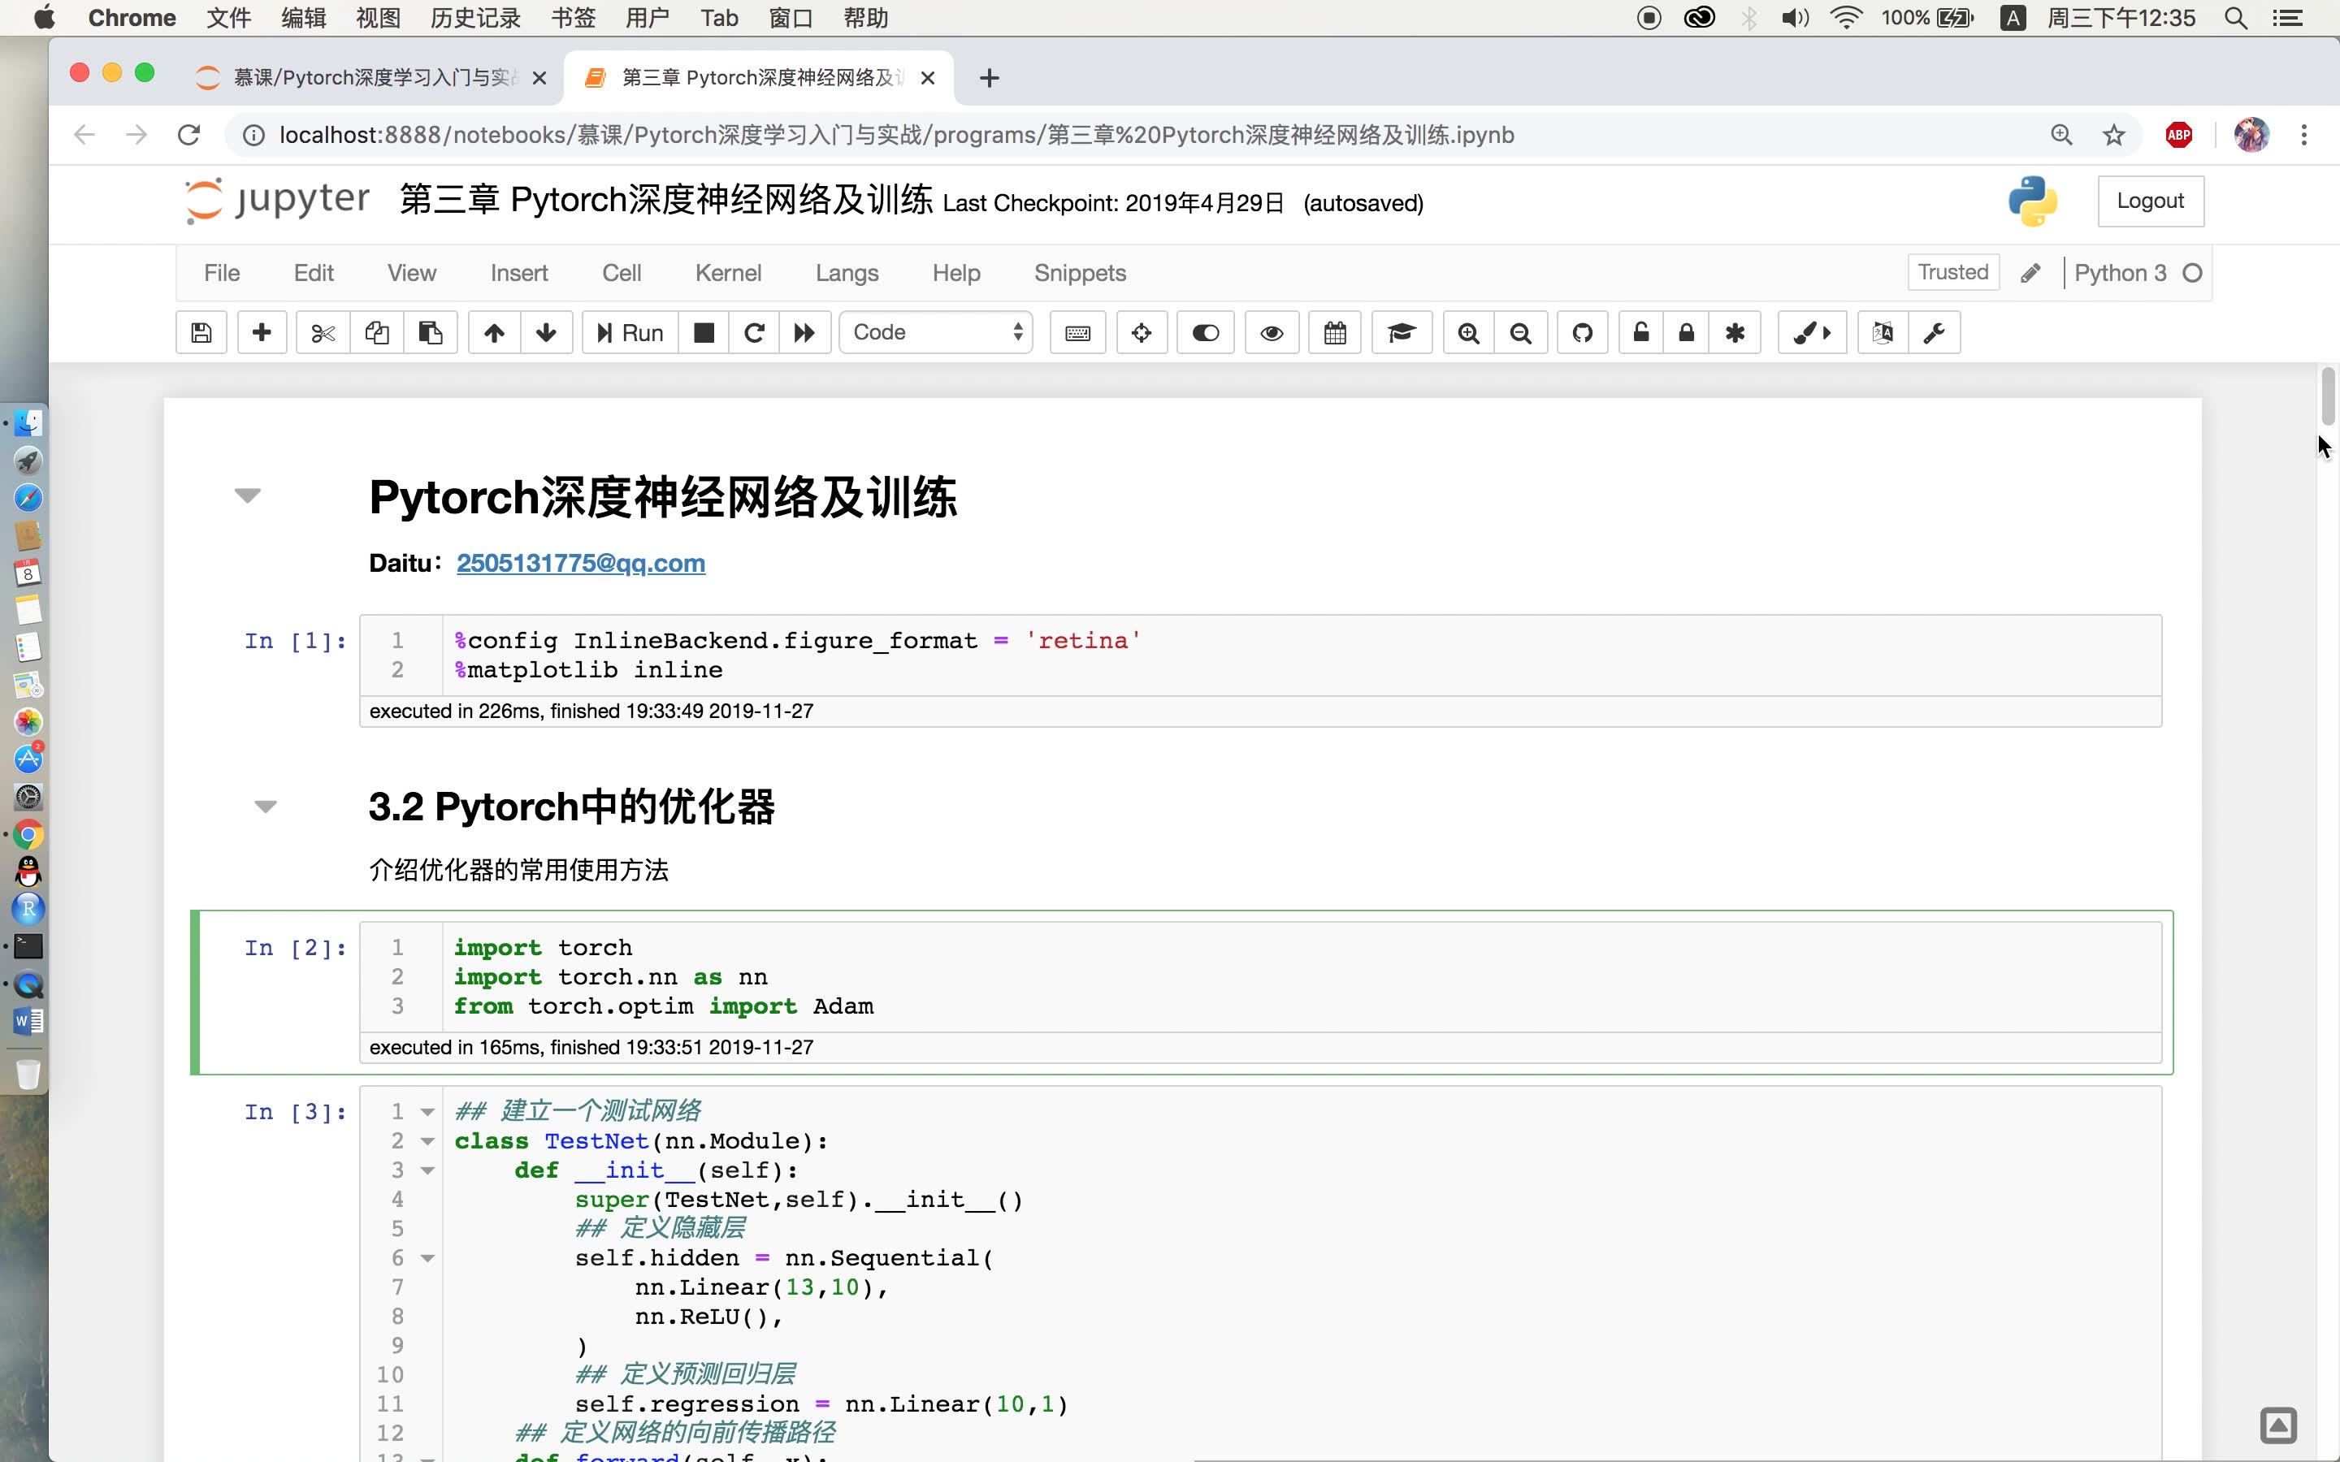Screen dimensions: 2340x1462
Task: Collapse the 3.2 Pytorch中的优化器 section
Action: click(264, 806)
